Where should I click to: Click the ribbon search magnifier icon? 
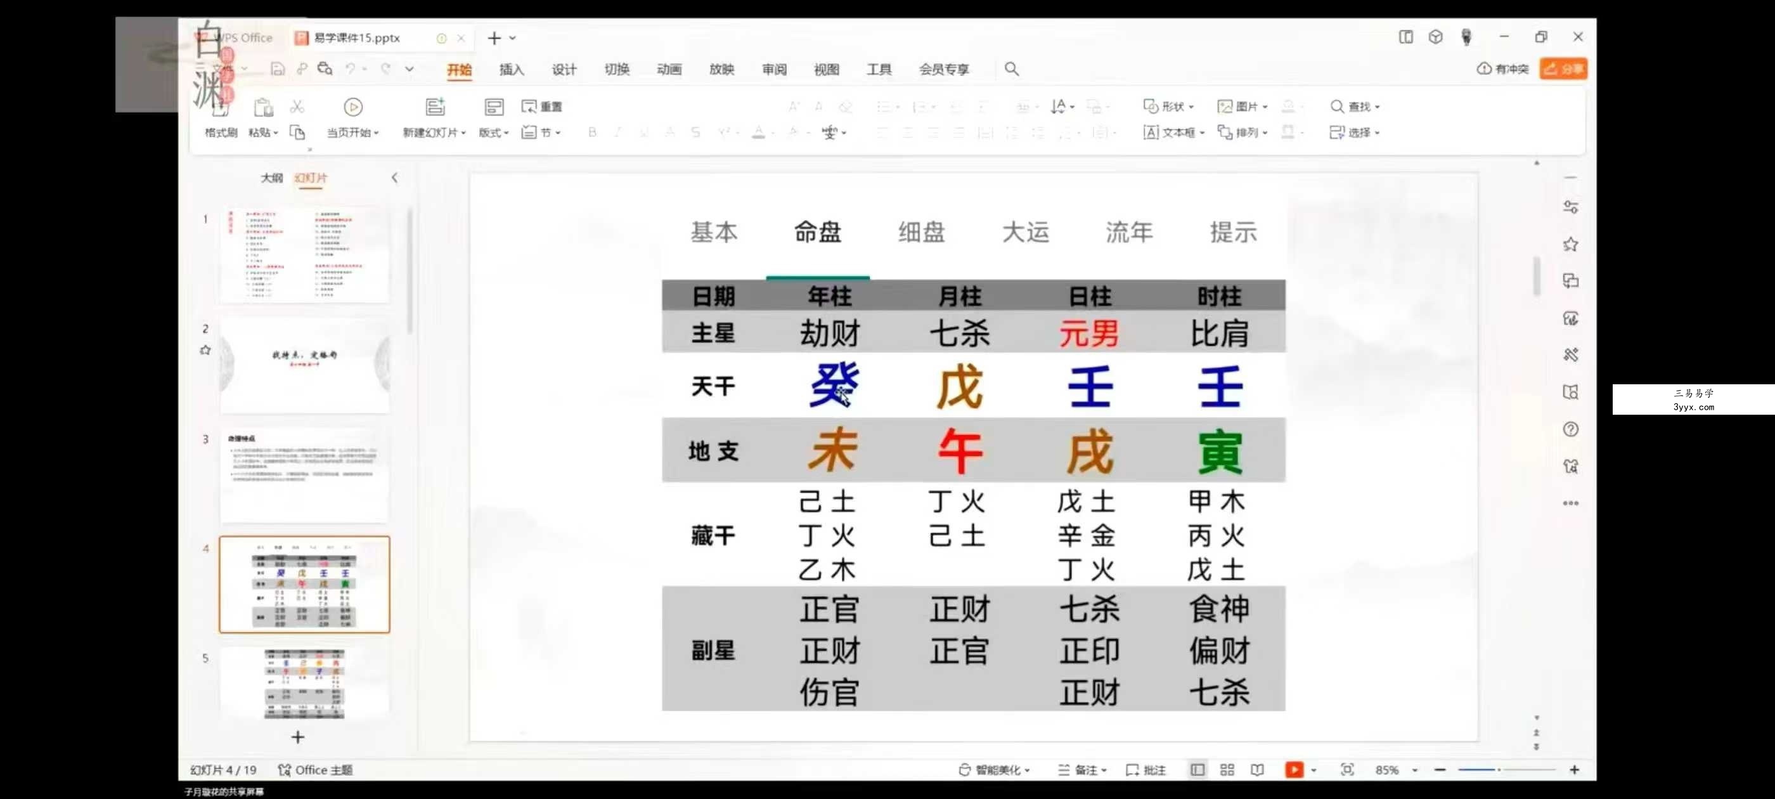click(1011, 69)
